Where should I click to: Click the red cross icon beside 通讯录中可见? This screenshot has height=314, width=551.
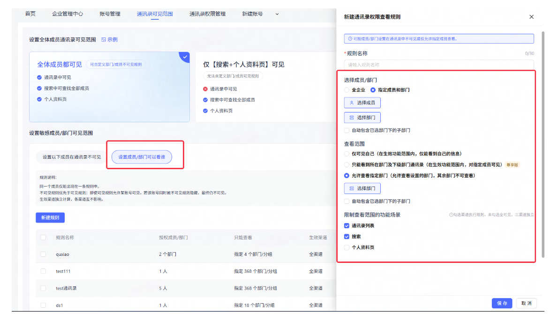[205, 89]
